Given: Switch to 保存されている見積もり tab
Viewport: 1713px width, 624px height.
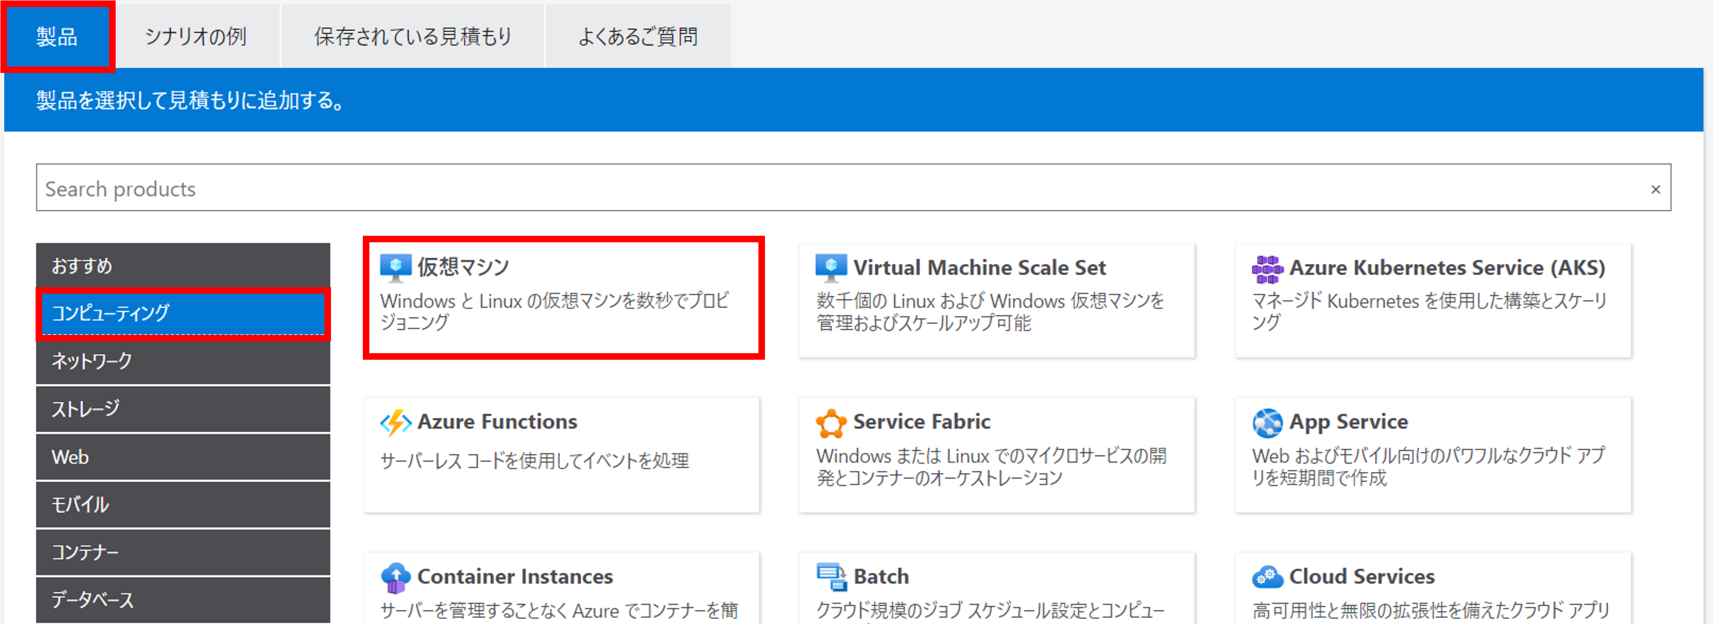Looking at the screenshot, I should pos(412,36).
